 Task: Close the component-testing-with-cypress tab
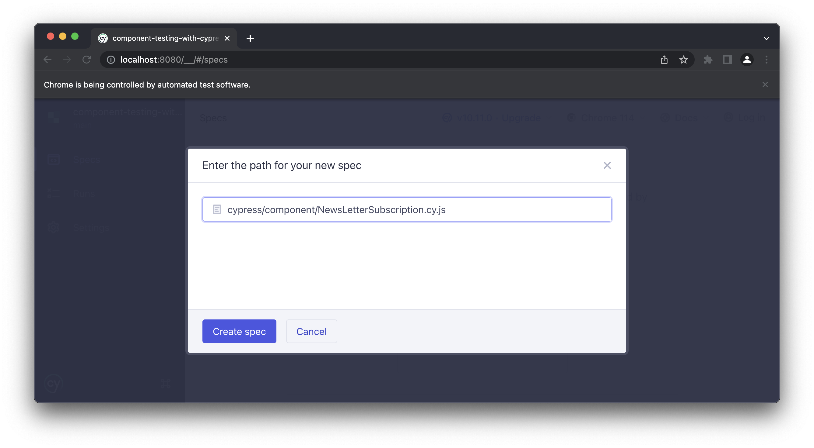[x=227, y=39]
